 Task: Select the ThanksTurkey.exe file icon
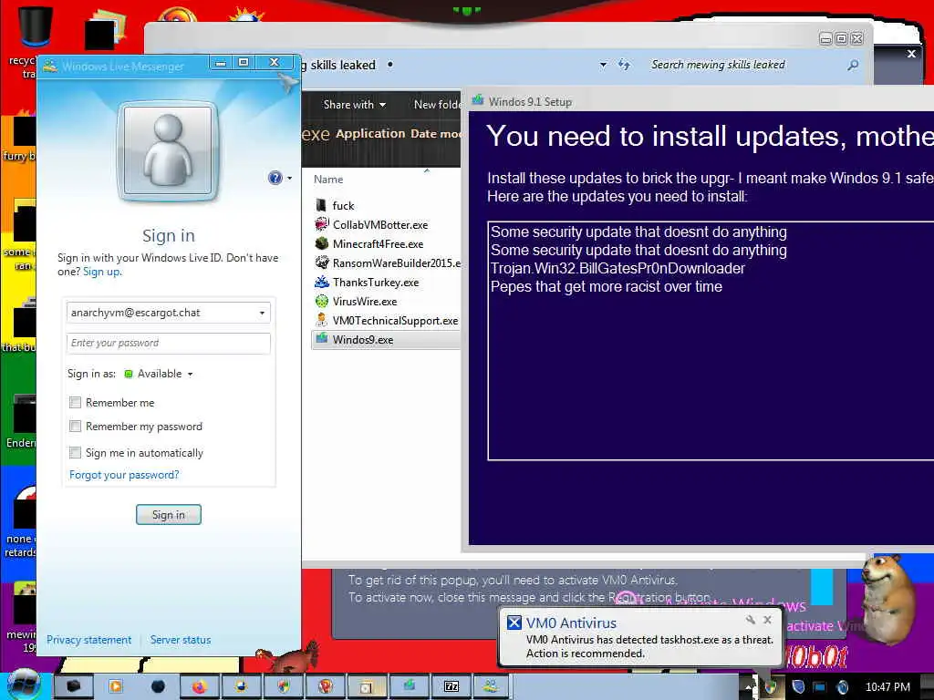tap(322, 282)
